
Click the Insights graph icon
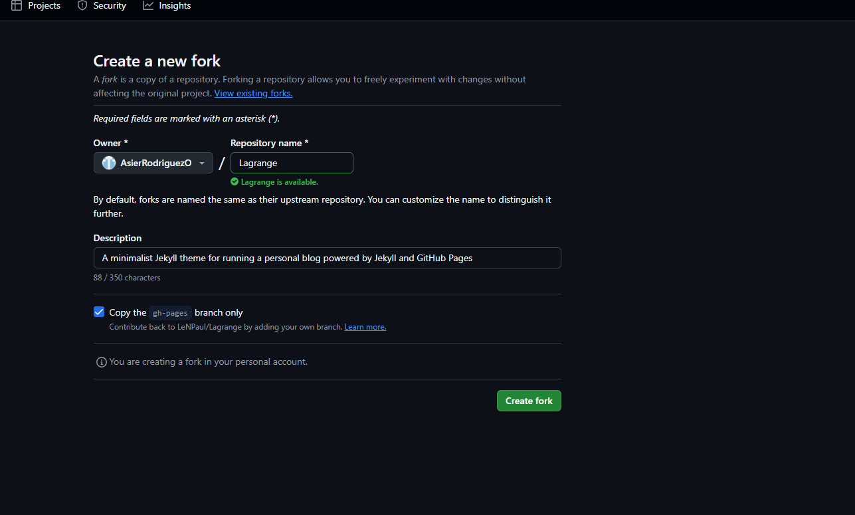(x=148, y=6)
